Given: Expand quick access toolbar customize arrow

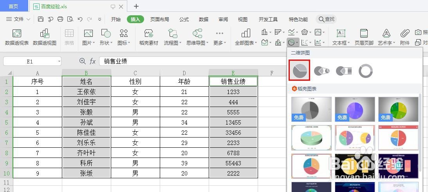Looking at the screenshot, I should point(99,19).
